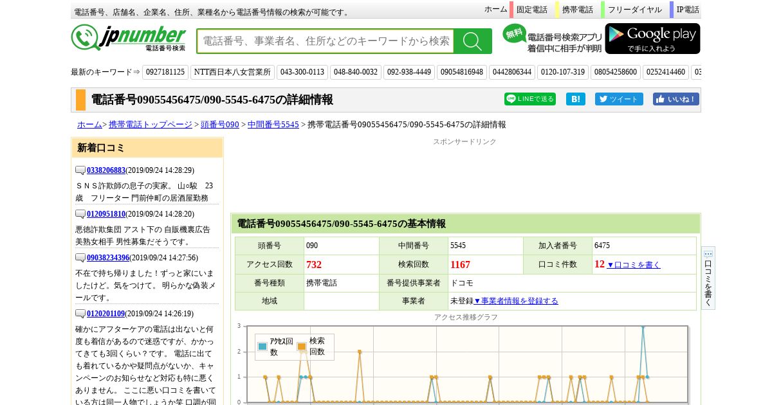Open 固定電話 in the top navigation
The width and height of the screenshot is (772, 405).
click(531, 10)
